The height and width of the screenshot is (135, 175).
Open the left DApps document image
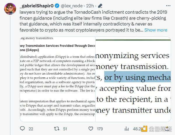coord(57,79)
